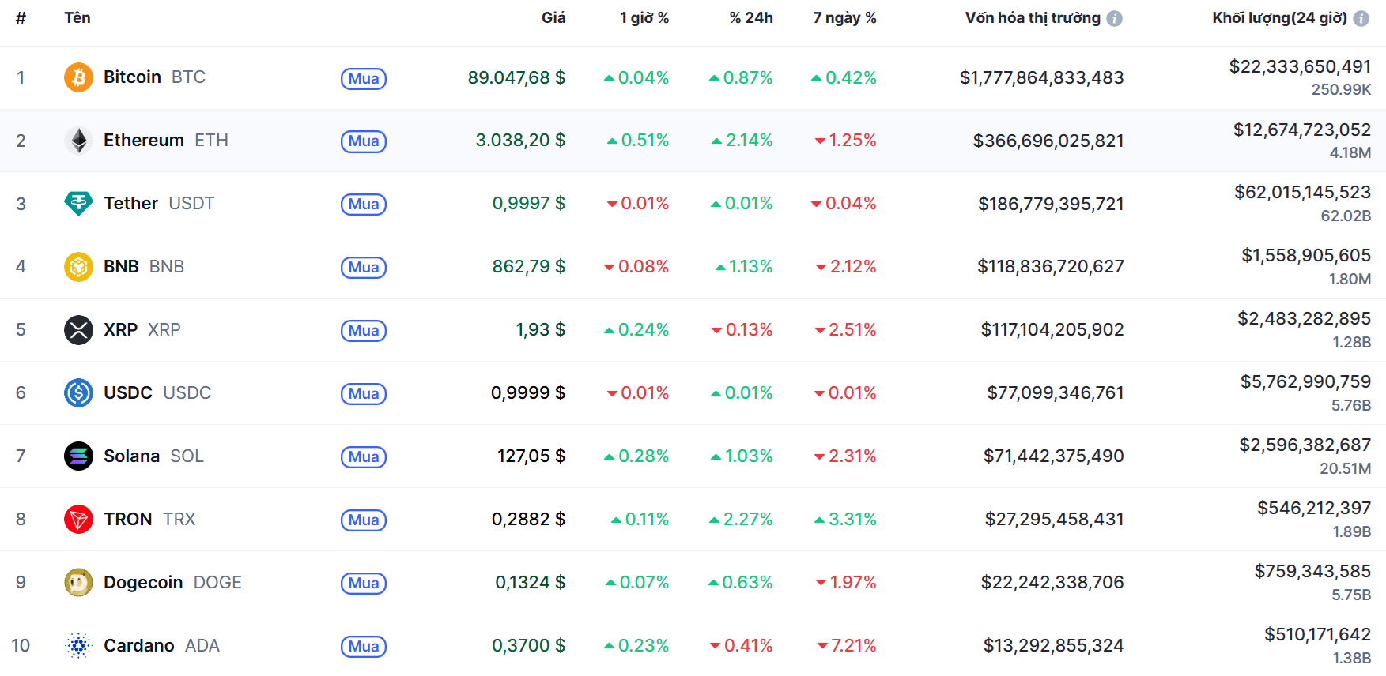The height and width of the screenshot is (676, 1386).
Task: Click Mua button for Bitcoin
Action: (364, 78)
